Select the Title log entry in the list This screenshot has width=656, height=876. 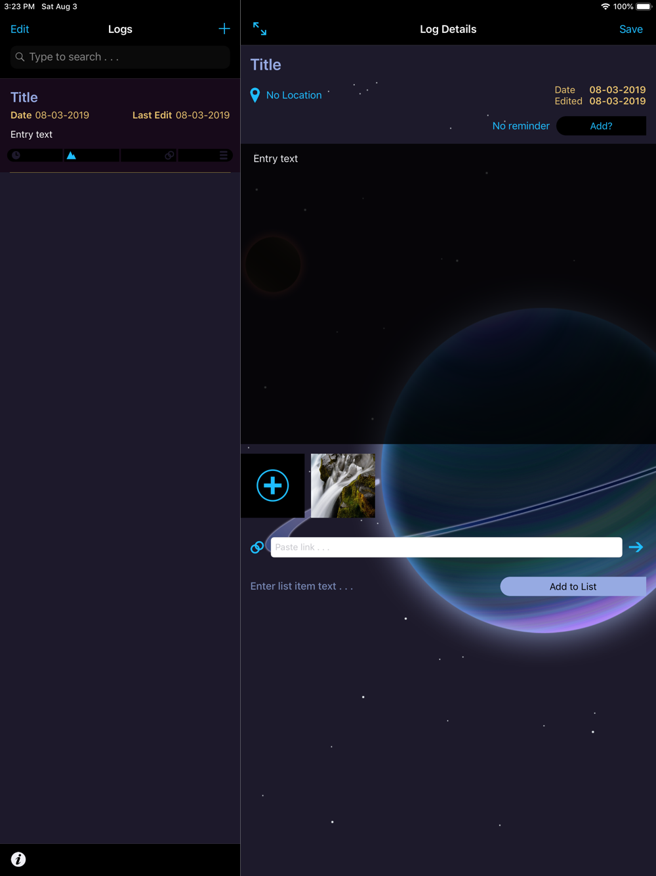tap(120, 125)
